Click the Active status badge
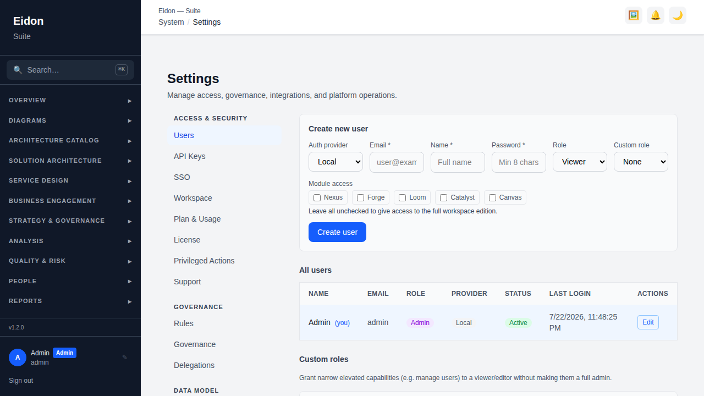 pos(518,323)
